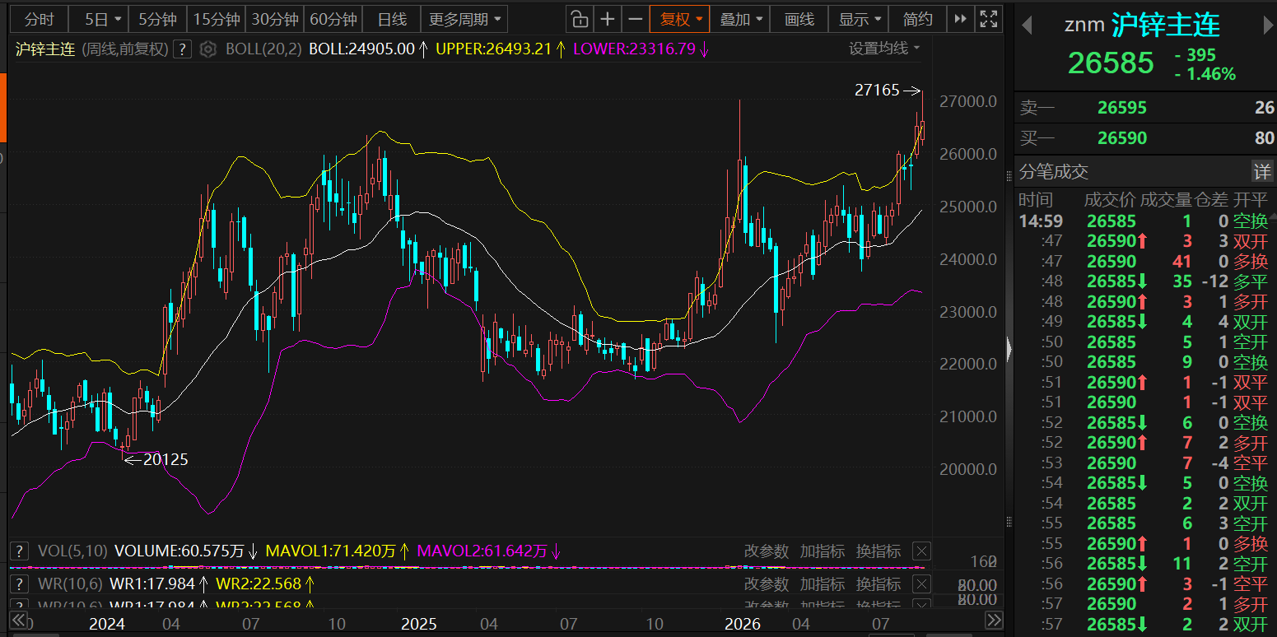Select the 60分钟 period tab

[x=333, y=19]
